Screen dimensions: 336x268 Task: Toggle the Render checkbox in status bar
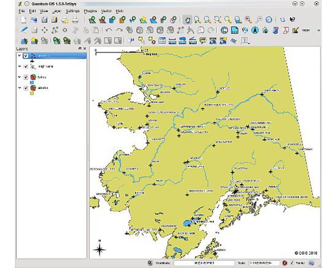(292, 263)
